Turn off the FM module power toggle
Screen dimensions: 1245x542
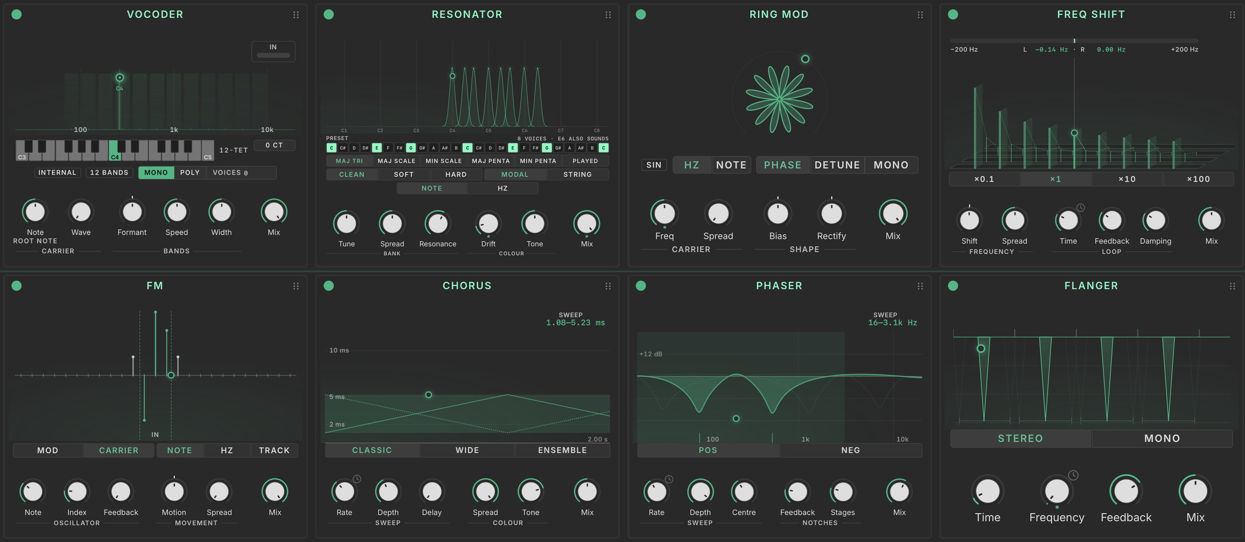tap(16, 285)
